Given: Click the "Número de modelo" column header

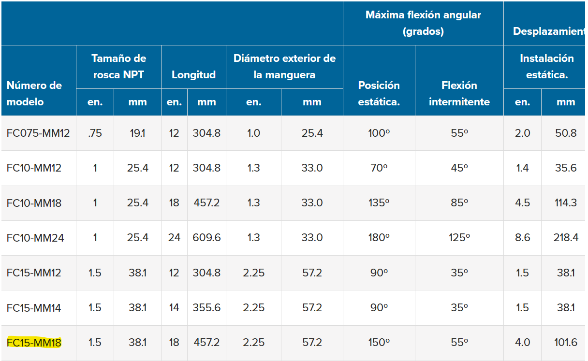Looking at the screenshot, I should click(34, 94).
